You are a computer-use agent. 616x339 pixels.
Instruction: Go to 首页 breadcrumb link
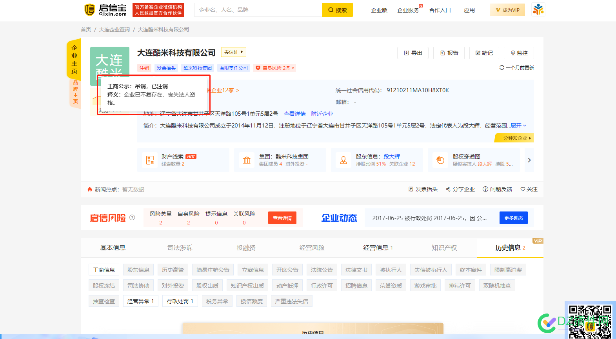[x=86, y=29]
